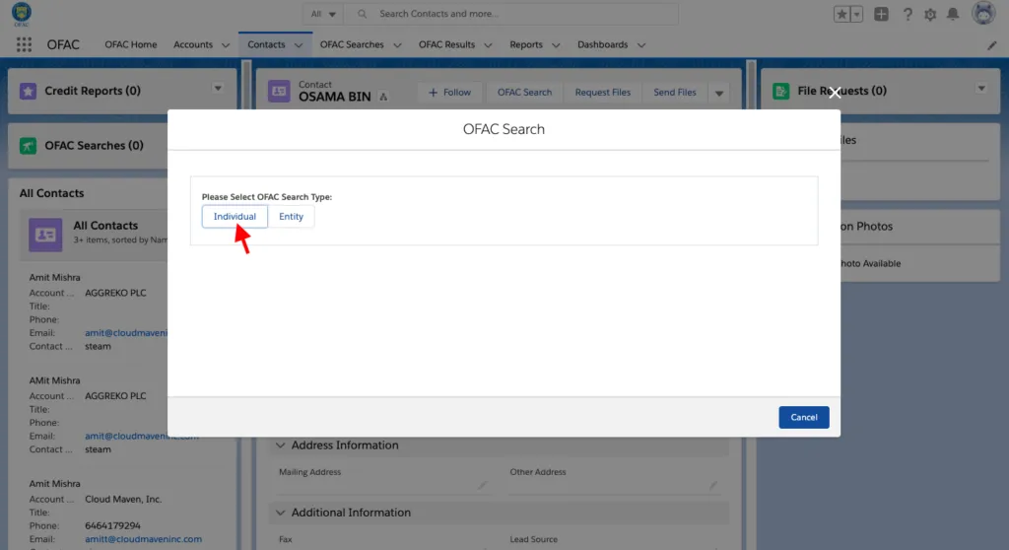Image resolution: width=1009 pixels, height=550 pixels.
Task: Edit the Other Address pencil icon
Action: (x=713, y=485)
